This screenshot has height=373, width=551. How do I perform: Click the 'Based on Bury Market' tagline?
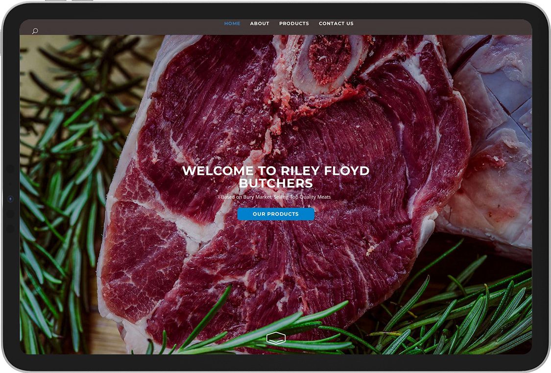pyautogui.click(x=276, y=197)
